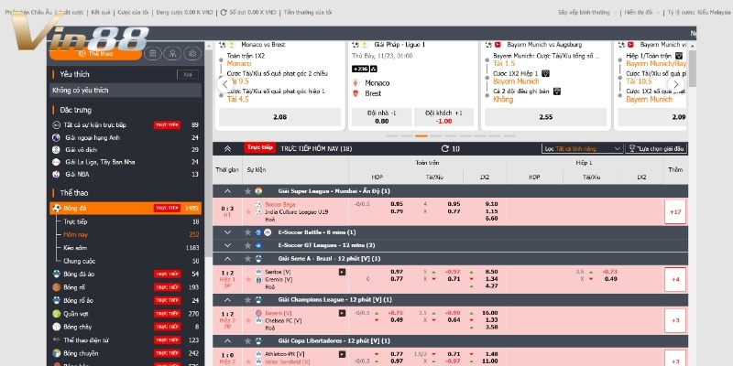Click the refresh countdown icon showing 10

[x=445, y=149]
